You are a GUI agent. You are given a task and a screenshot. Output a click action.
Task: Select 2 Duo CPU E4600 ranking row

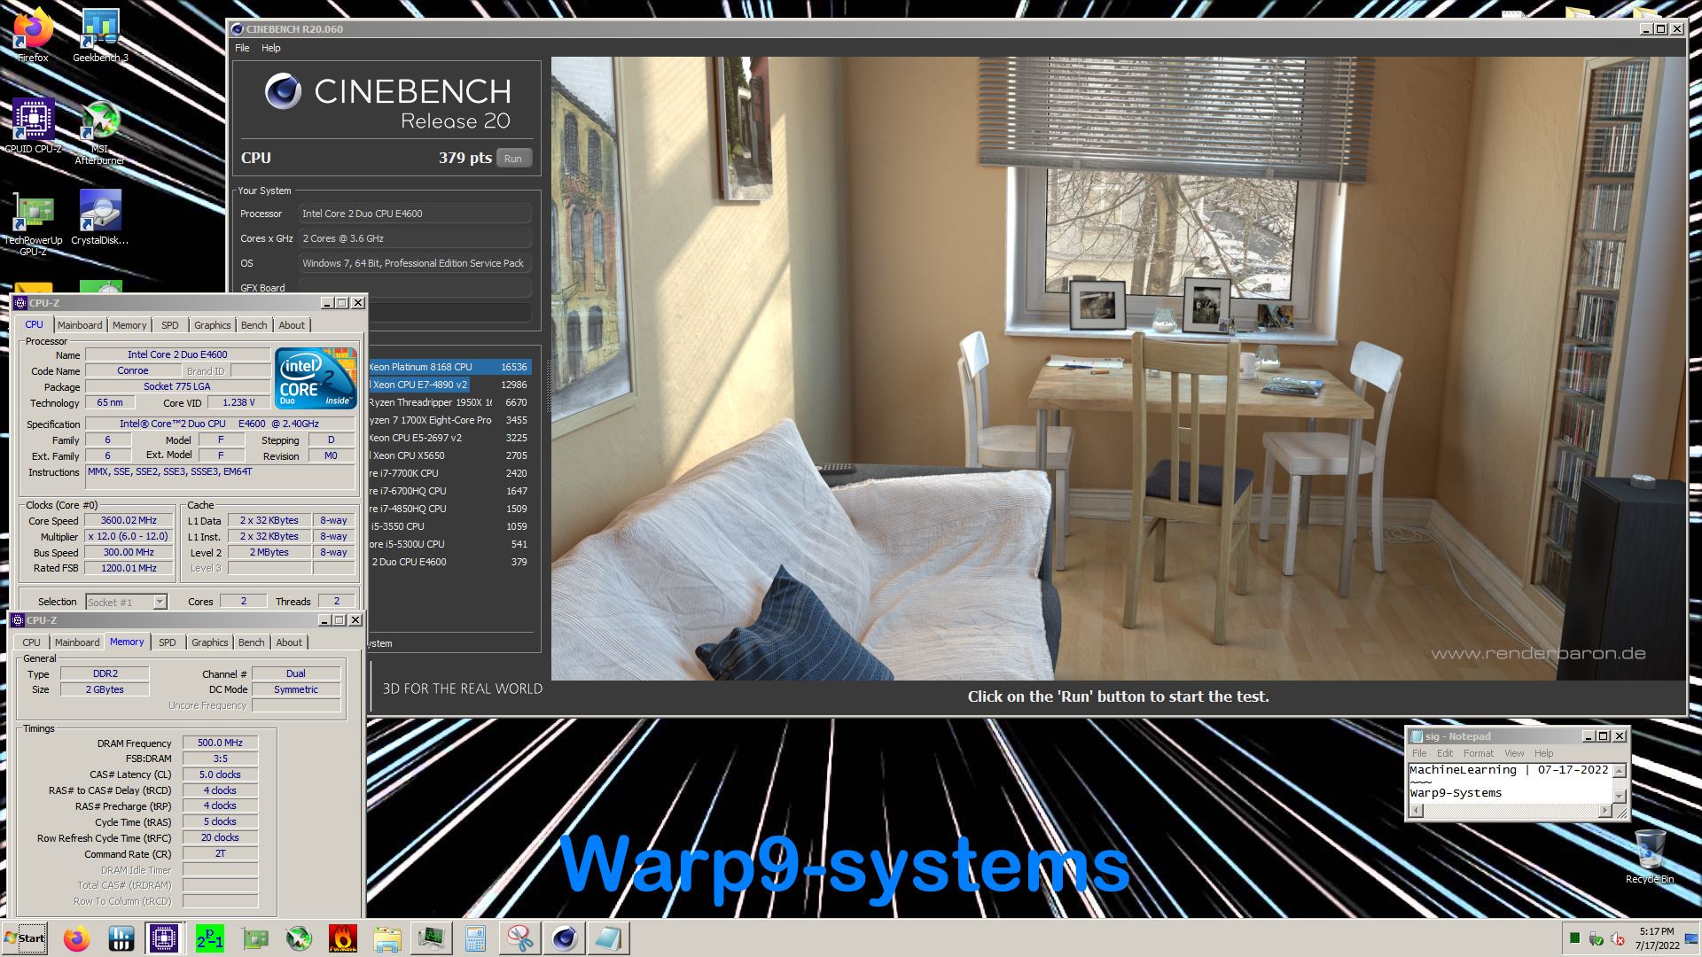tap(449, 562)
